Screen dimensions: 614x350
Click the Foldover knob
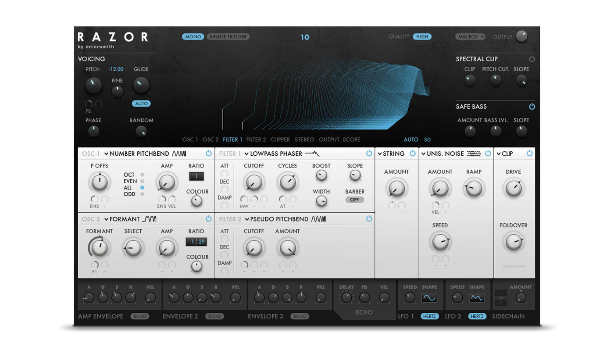pyautogui.click(x=514, y=242)
